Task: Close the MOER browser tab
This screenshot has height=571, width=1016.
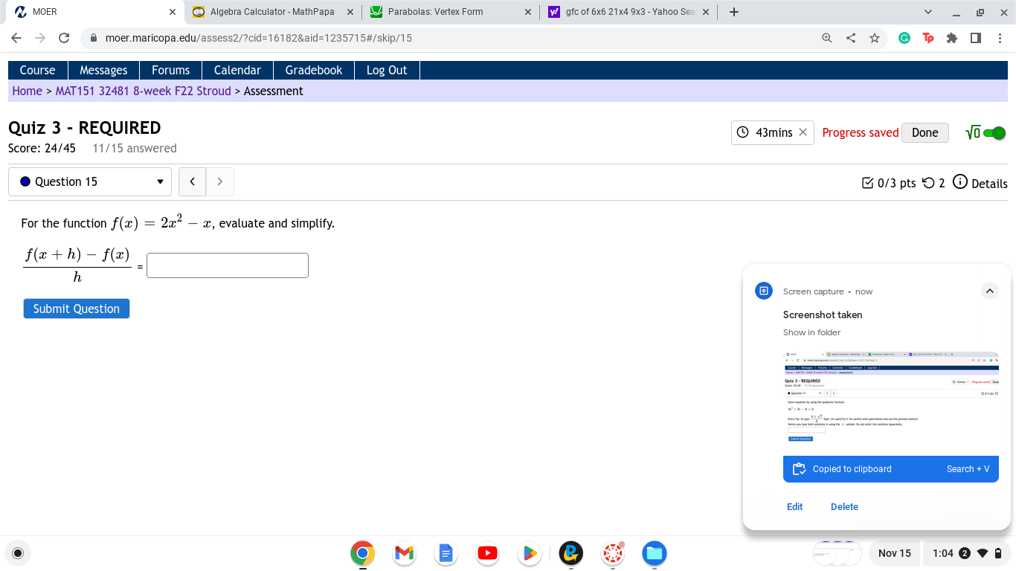Action: click(173, 12)
